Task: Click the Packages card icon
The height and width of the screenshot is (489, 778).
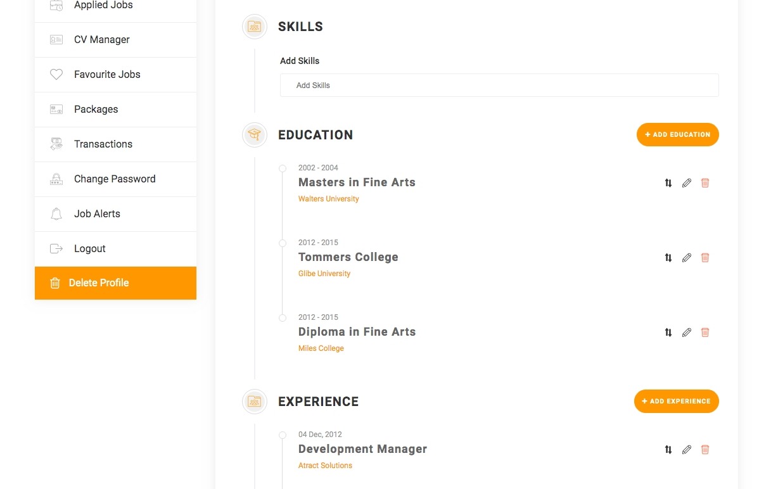Action: 56,109
